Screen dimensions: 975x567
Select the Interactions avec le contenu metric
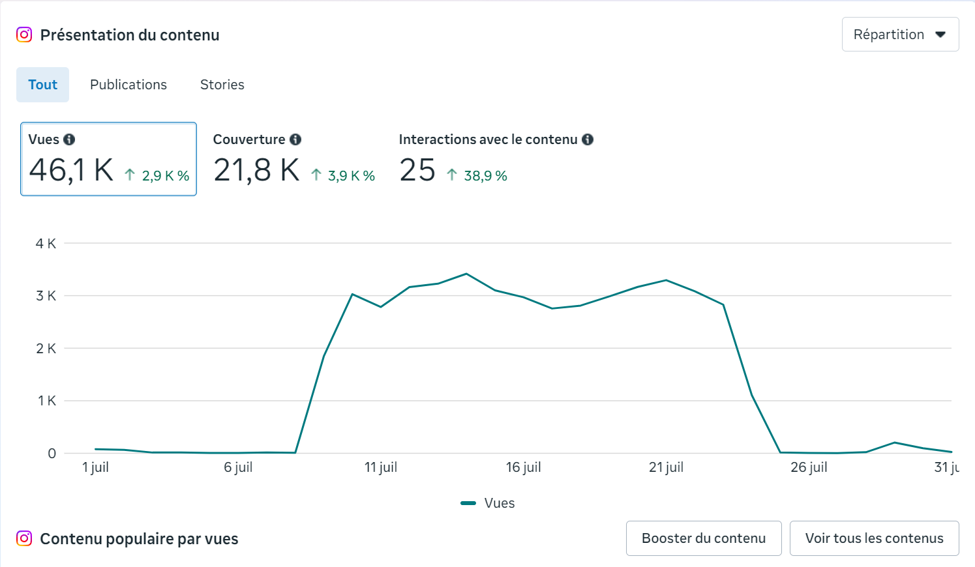pyautogui.click(x=496, y=159)
